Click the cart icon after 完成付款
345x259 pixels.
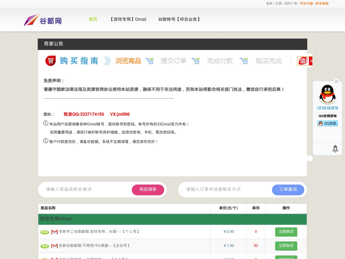[244, 61]
